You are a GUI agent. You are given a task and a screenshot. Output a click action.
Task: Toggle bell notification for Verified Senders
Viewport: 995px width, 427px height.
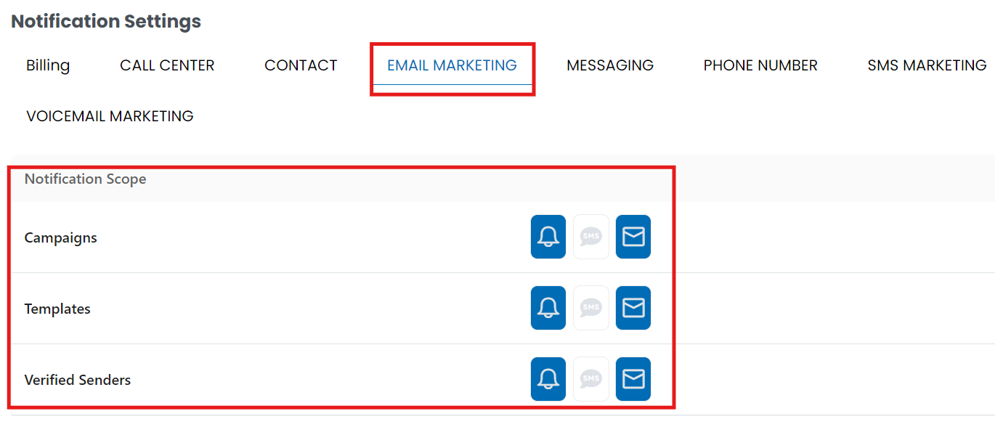(x=548, y=379)
